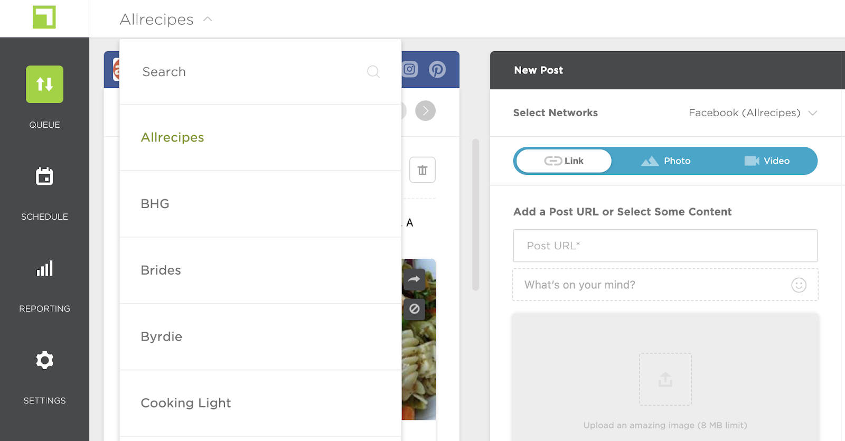The height and width of the screenshot is (441, 845).
Task: Expand the Select Networks Facebook dropdown
Action: (x=753, y=113)
